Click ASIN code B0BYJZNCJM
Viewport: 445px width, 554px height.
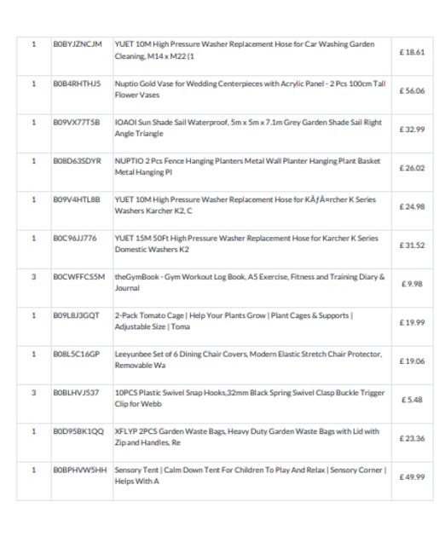(78, 44)
